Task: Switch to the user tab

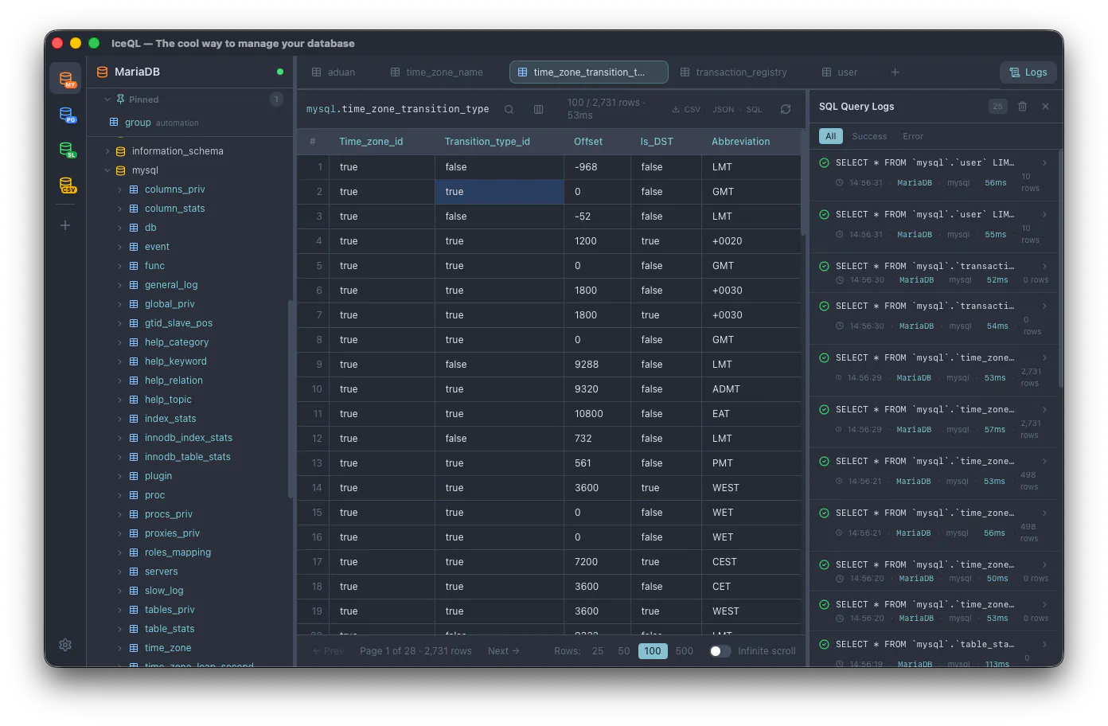Action: click(x=840, y=72)
